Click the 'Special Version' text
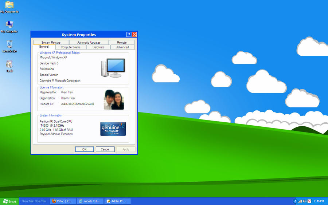The height and width of the screenshot is (205, 328). pyautogui.click(x=49, y=75)
